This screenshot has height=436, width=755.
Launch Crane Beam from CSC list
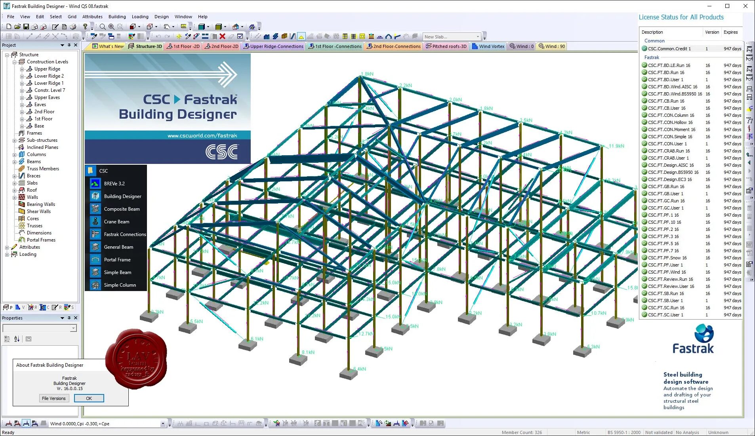(116, 222)
